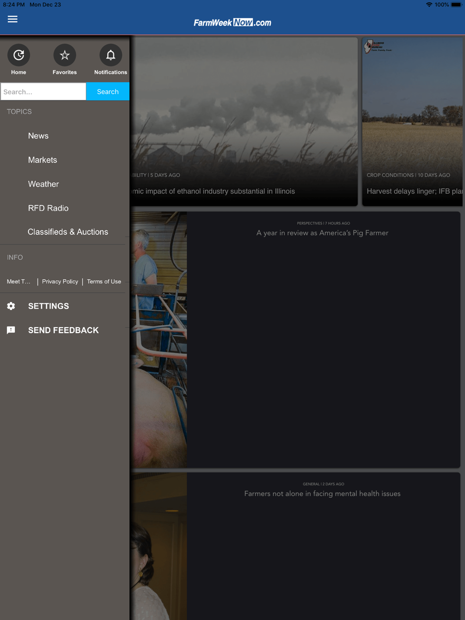Focus the Search input field
Viewport: 465px width, 620px height.
tap(43, 92)
